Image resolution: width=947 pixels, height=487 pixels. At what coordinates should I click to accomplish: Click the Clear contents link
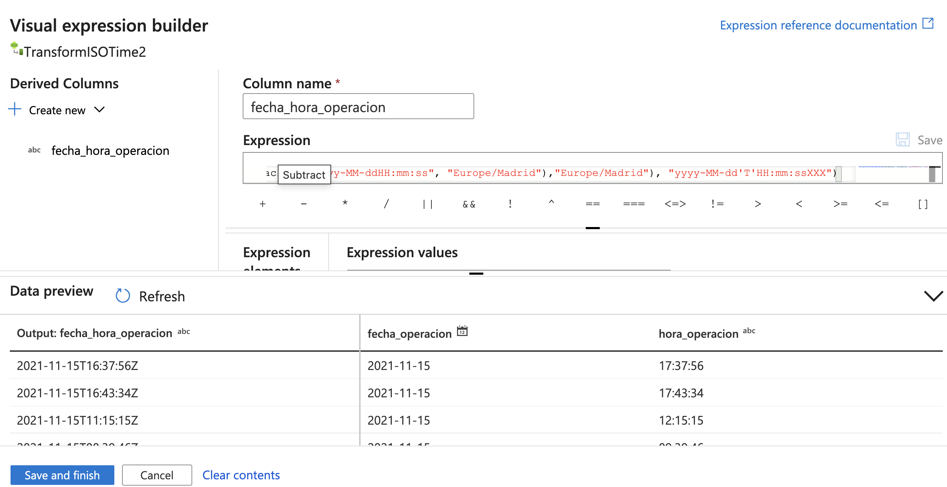pyautogui.click(x=241, y=475)
